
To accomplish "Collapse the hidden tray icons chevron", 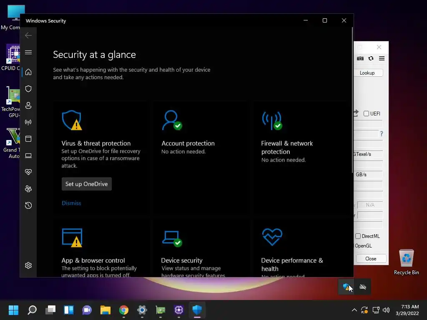I will [354, 310].
